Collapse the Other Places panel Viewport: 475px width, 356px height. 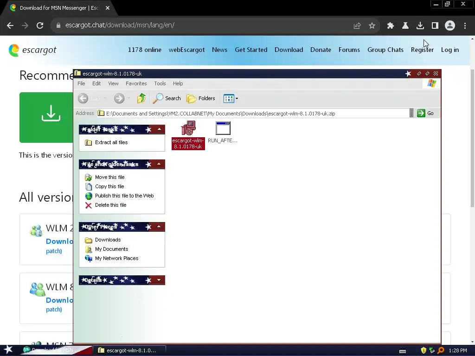tap(159, 227)
